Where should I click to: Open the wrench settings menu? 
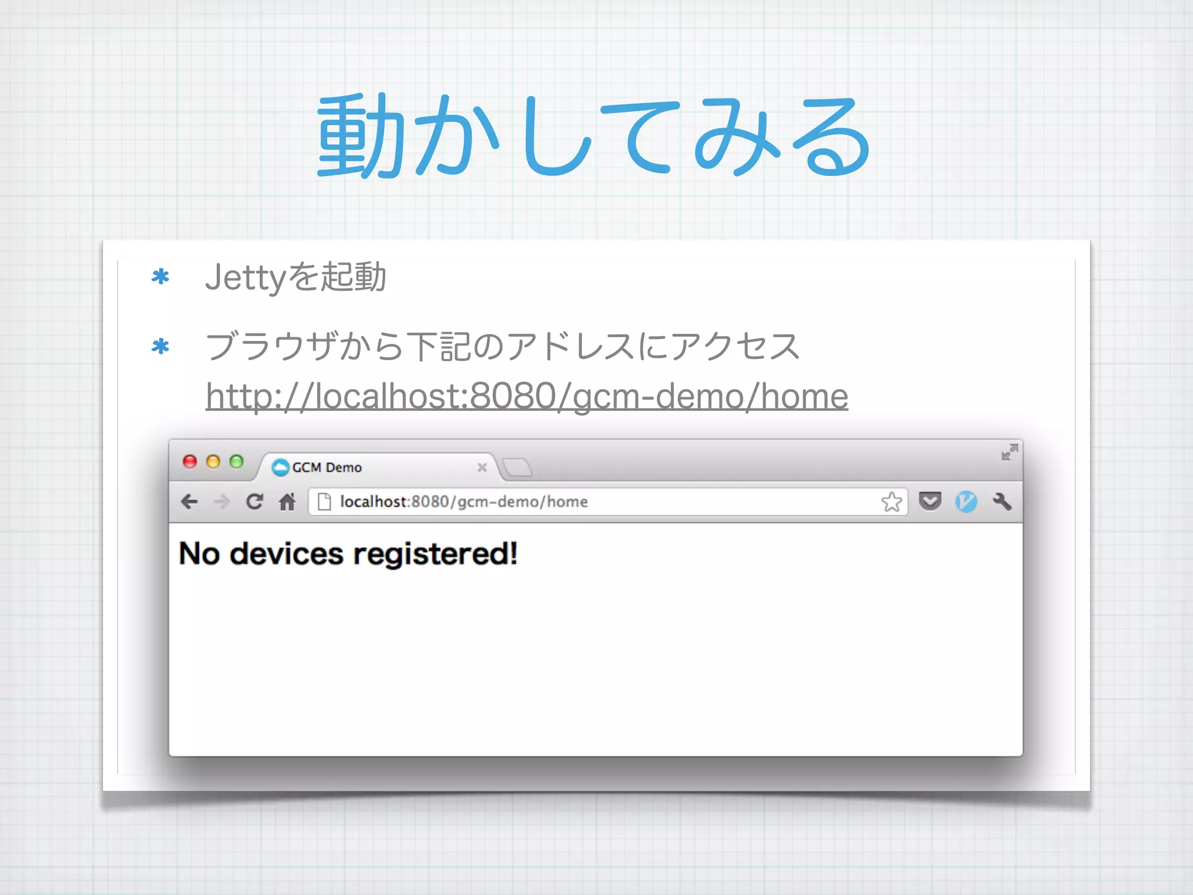pyautogui.click(x=1002, y=501)
